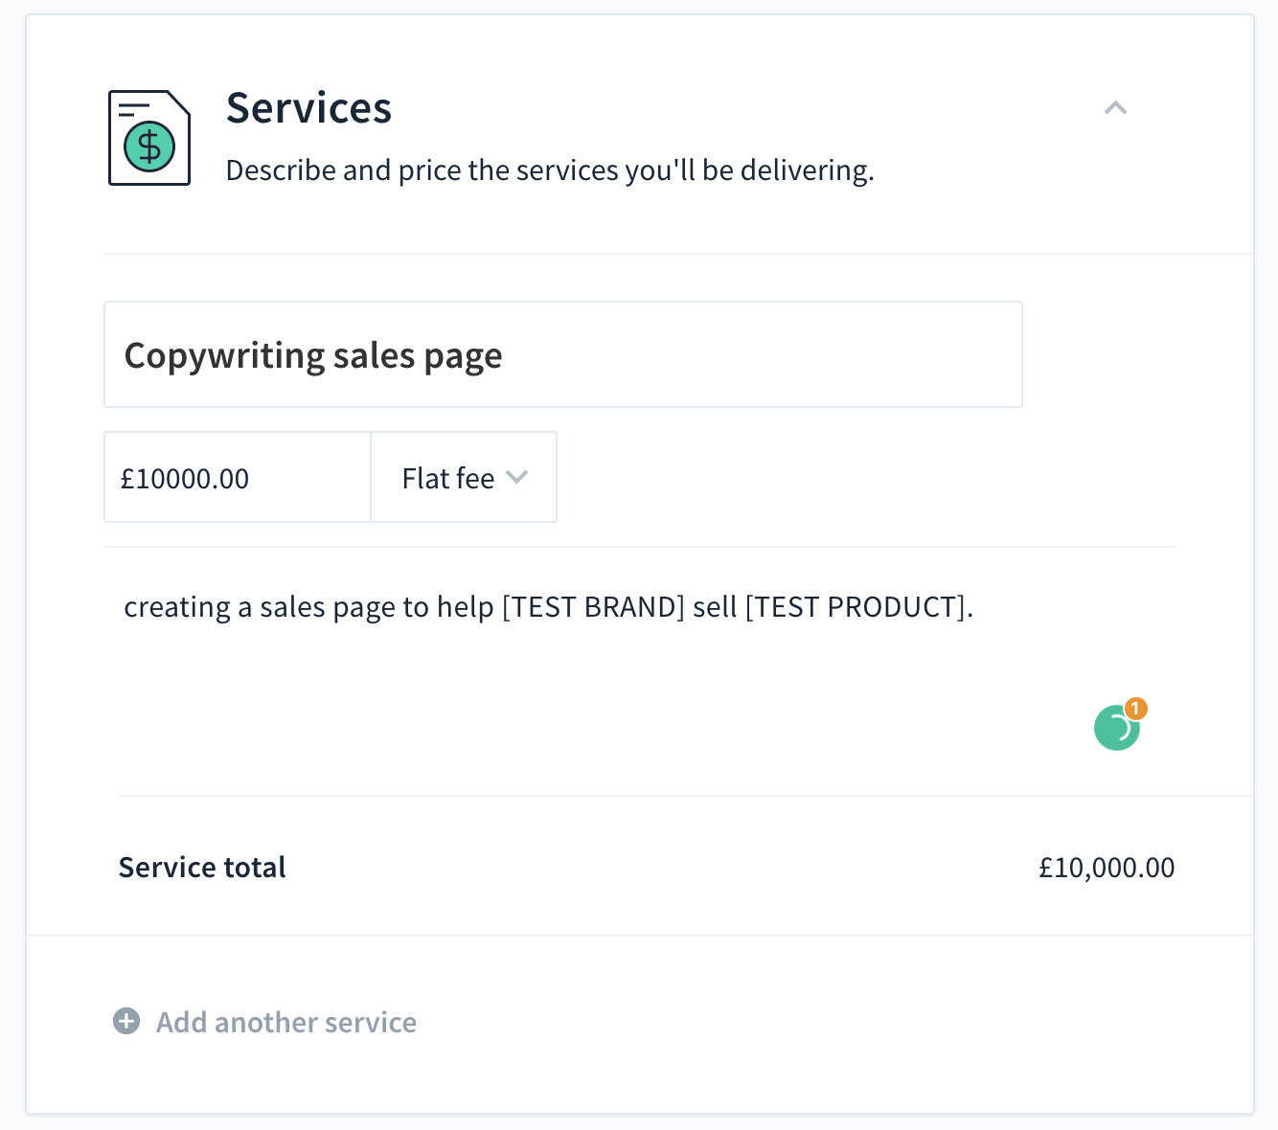Focus the Copywriting sales page title field
Image resolution: width=1278 pixels, height=1130 pixels.
(563, 355)
